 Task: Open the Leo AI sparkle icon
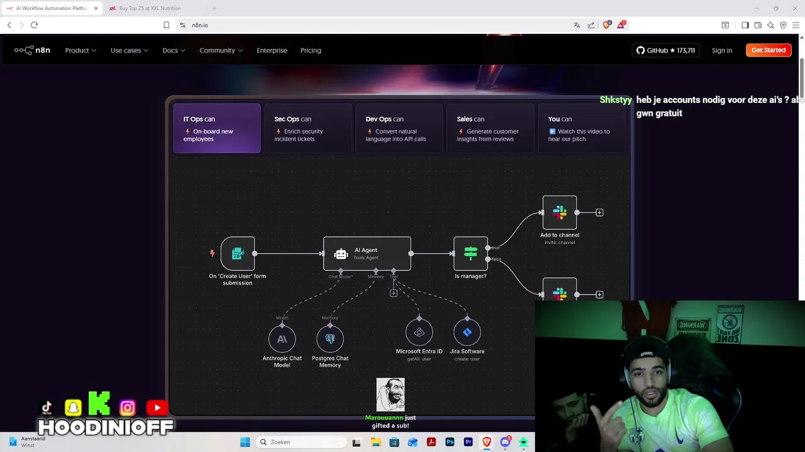point(770,25)
